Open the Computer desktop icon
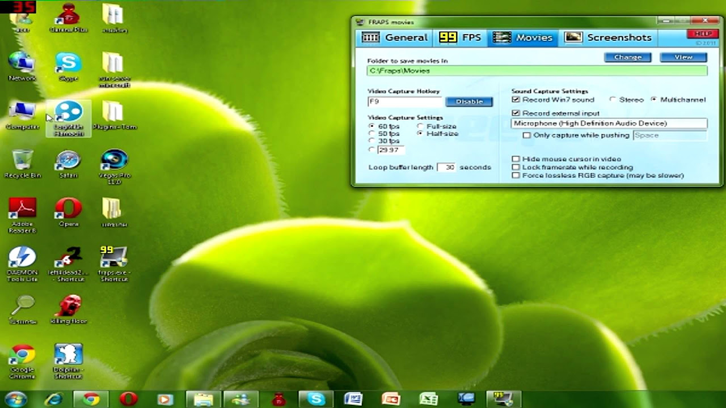Viewport: 726px width, 408px height. 22,115
